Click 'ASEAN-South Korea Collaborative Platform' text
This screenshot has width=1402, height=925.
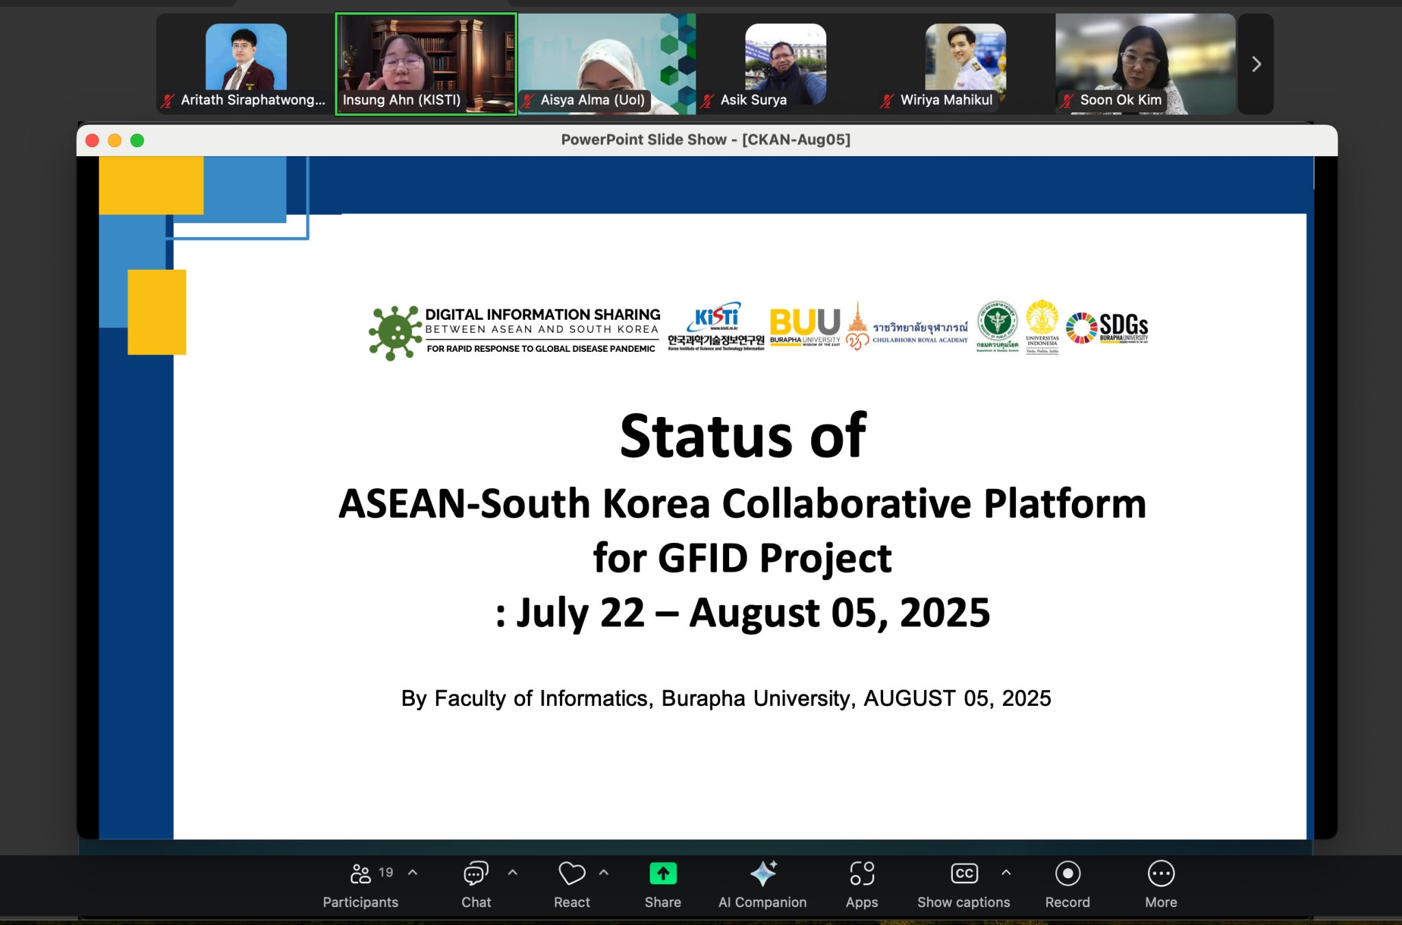point(742,503)
